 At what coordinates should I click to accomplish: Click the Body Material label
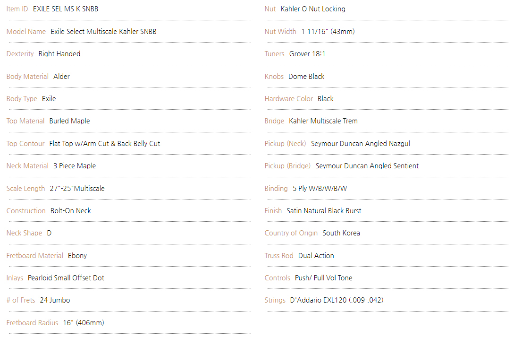coord(27,77)
